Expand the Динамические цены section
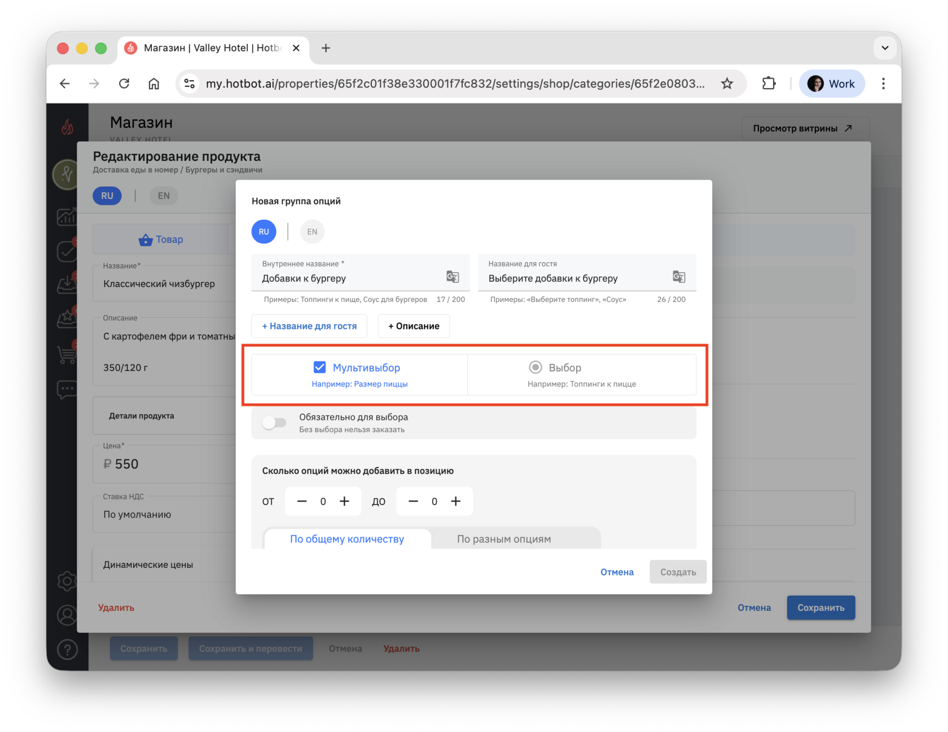 (x=164, y=564)
